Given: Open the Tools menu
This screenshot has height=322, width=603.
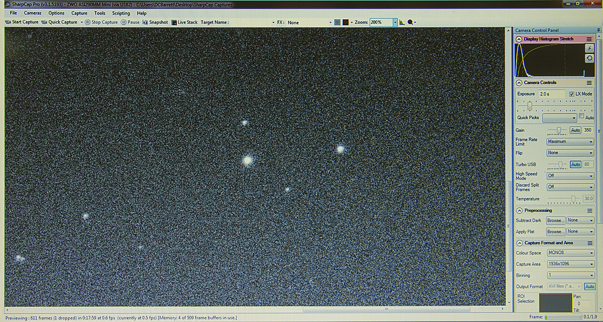Looking at the screenshot, I should [99, 13].
